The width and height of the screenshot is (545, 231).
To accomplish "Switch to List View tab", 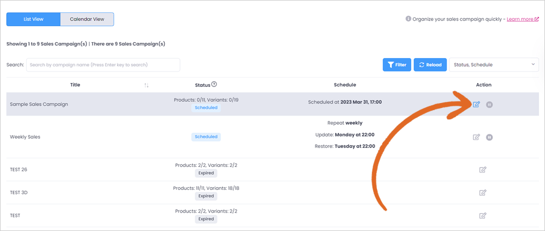I will coord(33,19).
